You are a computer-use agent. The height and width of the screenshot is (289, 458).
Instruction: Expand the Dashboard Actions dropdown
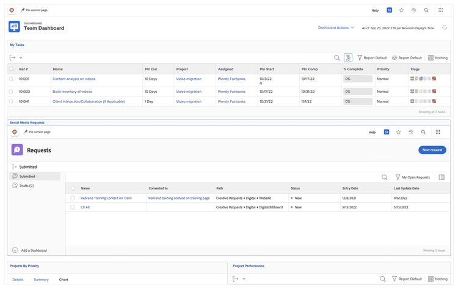tap(336, 27)
